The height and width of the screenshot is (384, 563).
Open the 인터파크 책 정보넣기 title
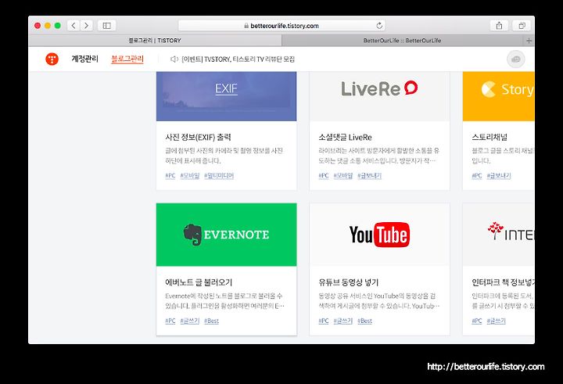(503, 282)
